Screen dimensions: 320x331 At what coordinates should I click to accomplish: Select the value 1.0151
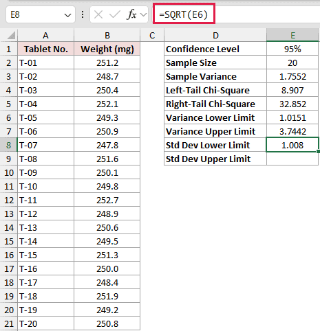pyautogui.click(x=292, y=117)
